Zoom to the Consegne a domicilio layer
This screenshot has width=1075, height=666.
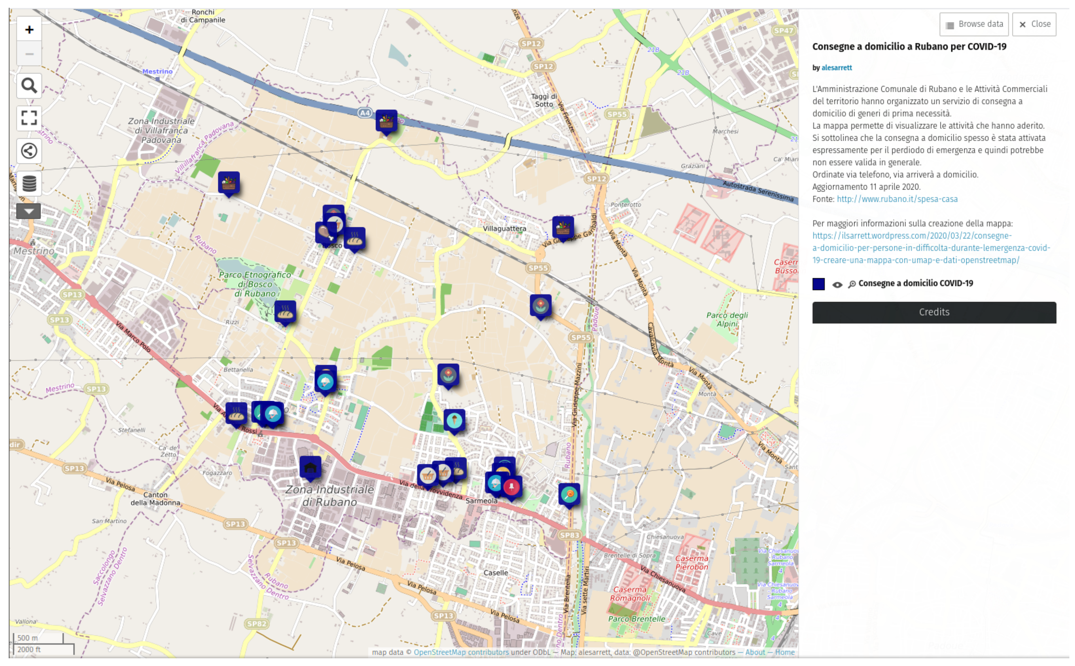tap(852, 284)
